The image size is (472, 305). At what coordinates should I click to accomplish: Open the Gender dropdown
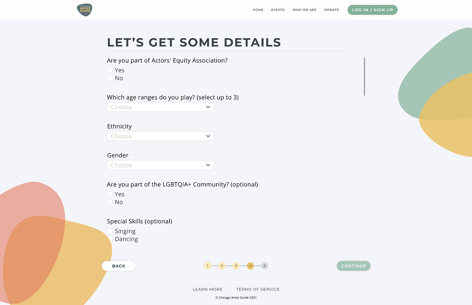coord(160,165)
